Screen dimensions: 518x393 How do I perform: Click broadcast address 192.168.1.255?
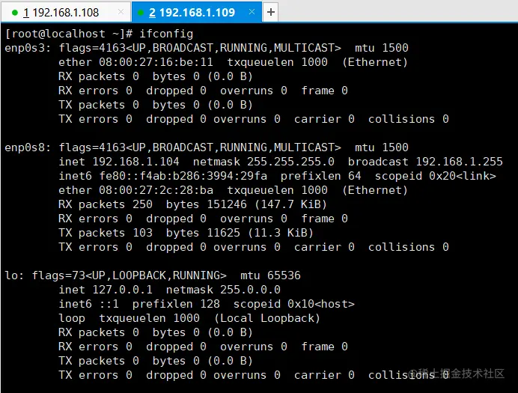[x=459, y=162]
